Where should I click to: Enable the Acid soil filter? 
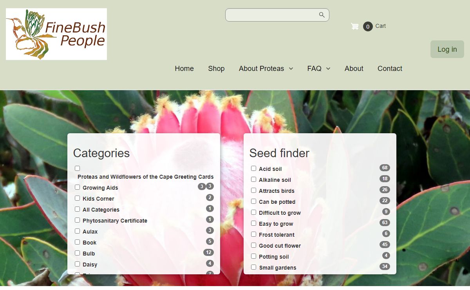click(253, 168)
